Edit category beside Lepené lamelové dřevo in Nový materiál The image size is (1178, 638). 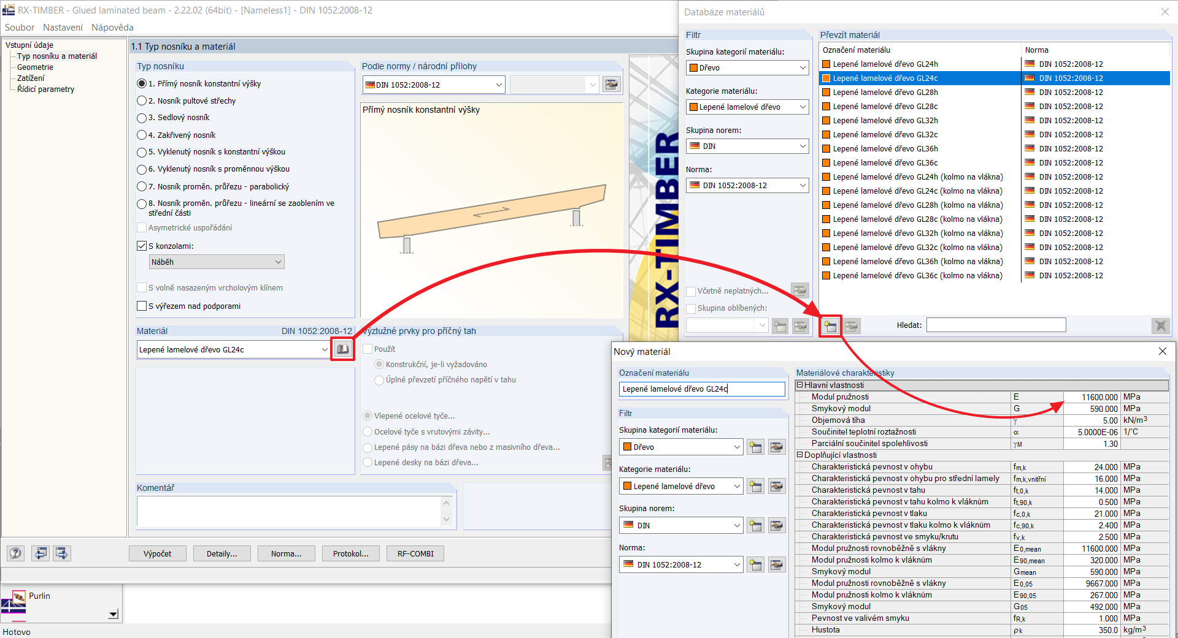click(777, 486)
